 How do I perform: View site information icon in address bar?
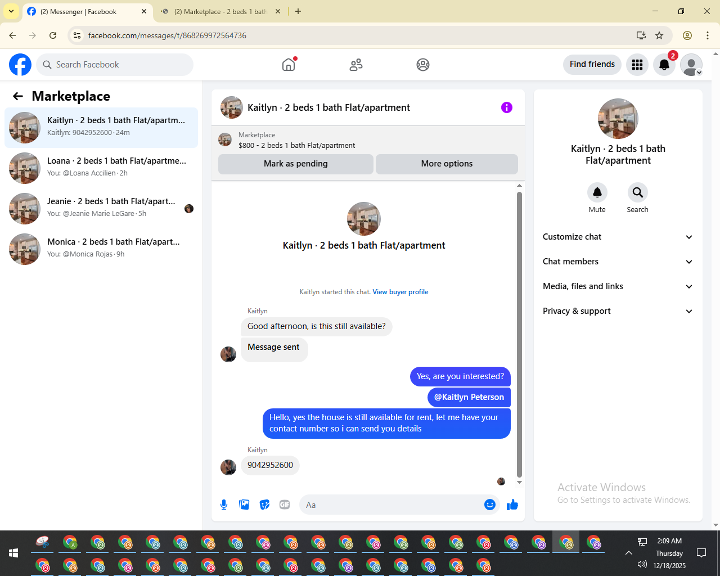[77, 35]
